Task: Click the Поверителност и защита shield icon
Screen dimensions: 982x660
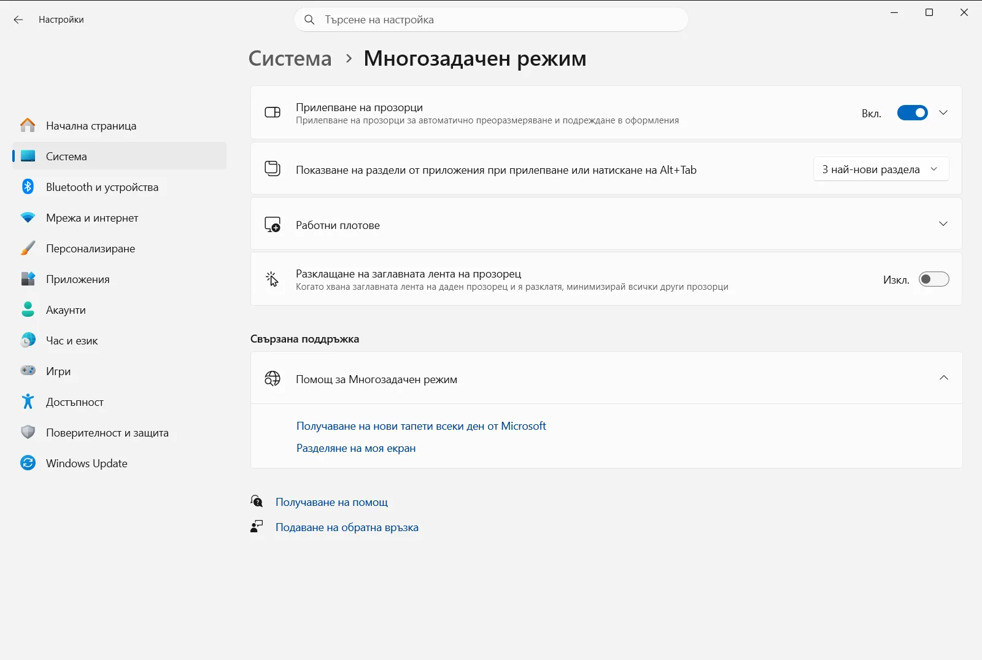Action: 28,432
